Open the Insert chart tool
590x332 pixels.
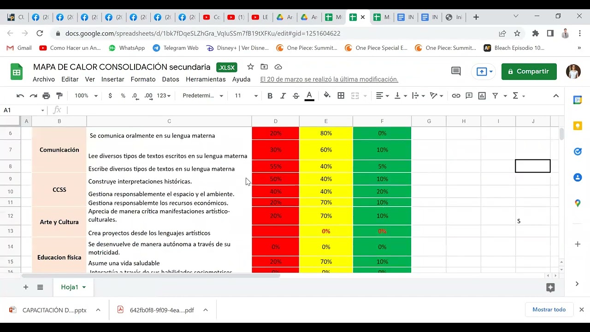tap(481, 95)
